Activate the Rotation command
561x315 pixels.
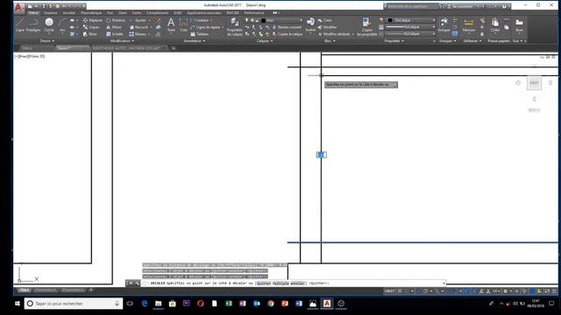116,20
